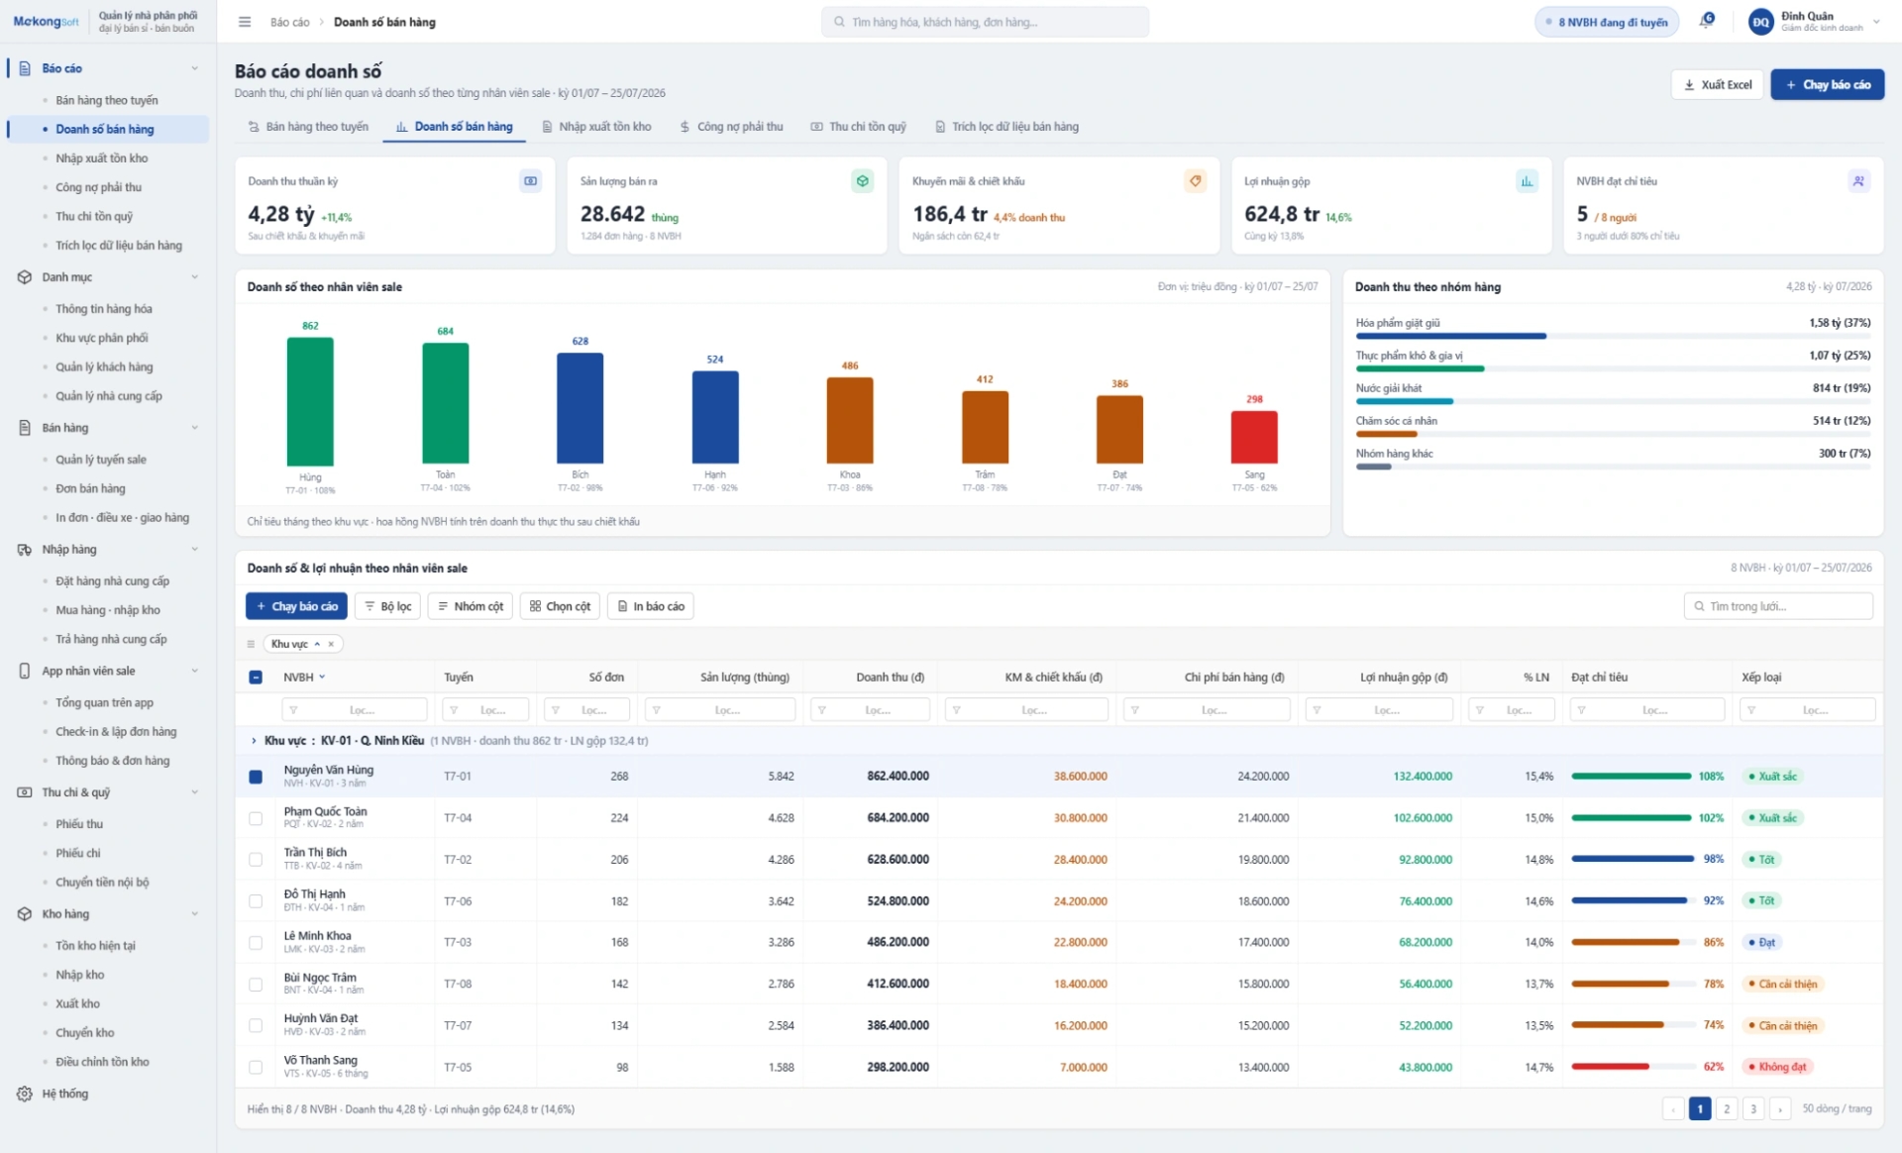
Task: Click the Thu chi & quỹ sidebar icon
Action: click(25, 792)
